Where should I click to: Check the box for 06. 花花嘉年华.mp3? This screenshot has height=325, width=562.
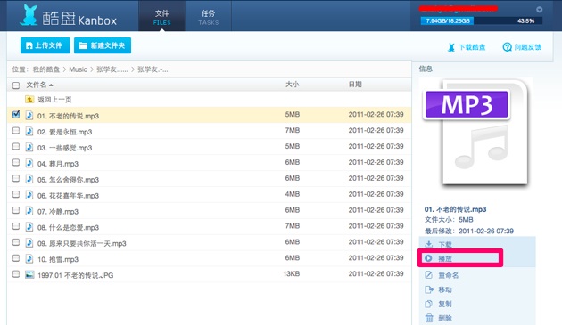[16, 194]
